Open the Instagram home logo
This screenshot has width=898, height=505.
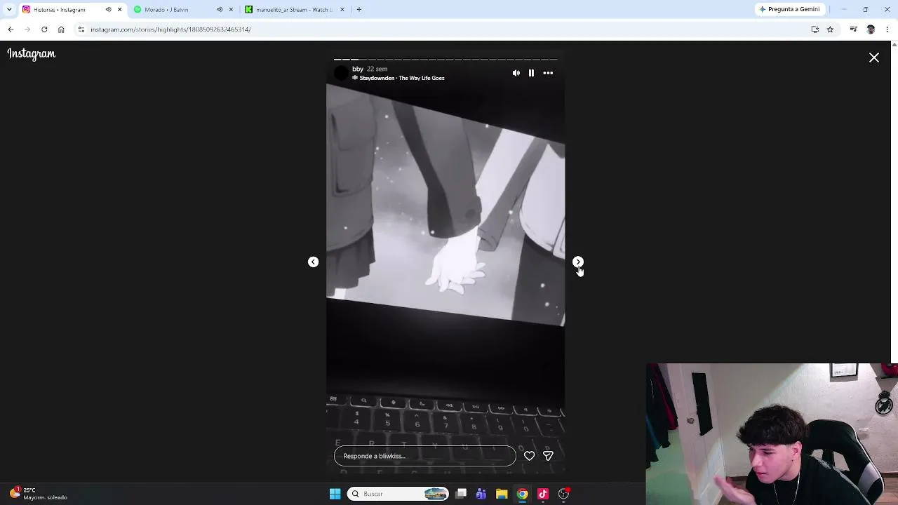[32, 54]
